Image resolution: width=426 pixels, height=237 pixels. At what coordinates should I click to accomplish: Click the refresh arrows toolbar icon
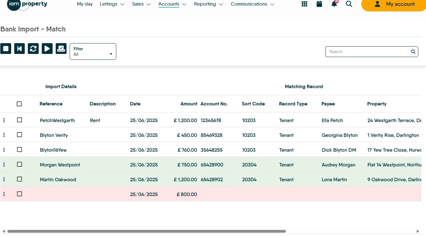(x=33, y=49)
